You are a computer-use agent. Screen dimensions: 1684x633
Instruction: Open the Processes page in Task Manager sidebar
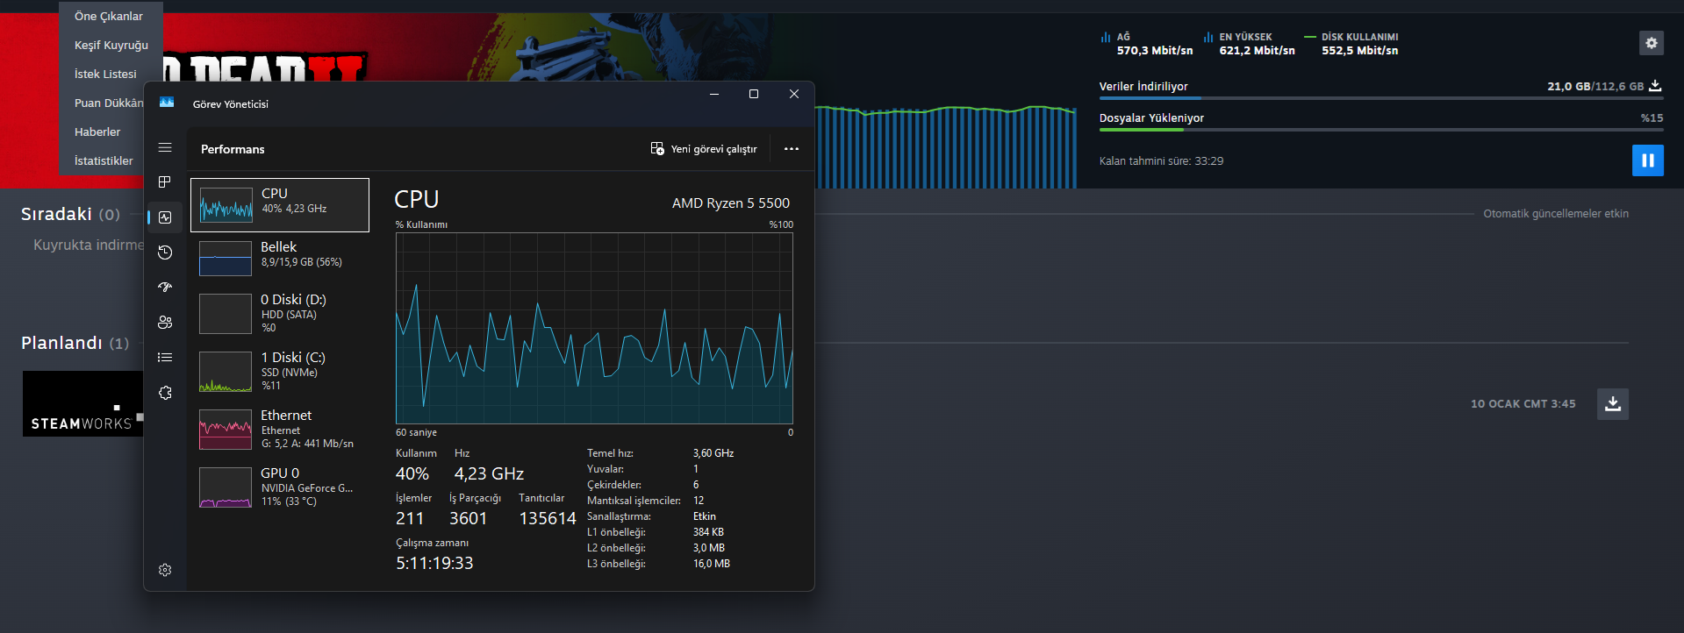tap(165, 182)
